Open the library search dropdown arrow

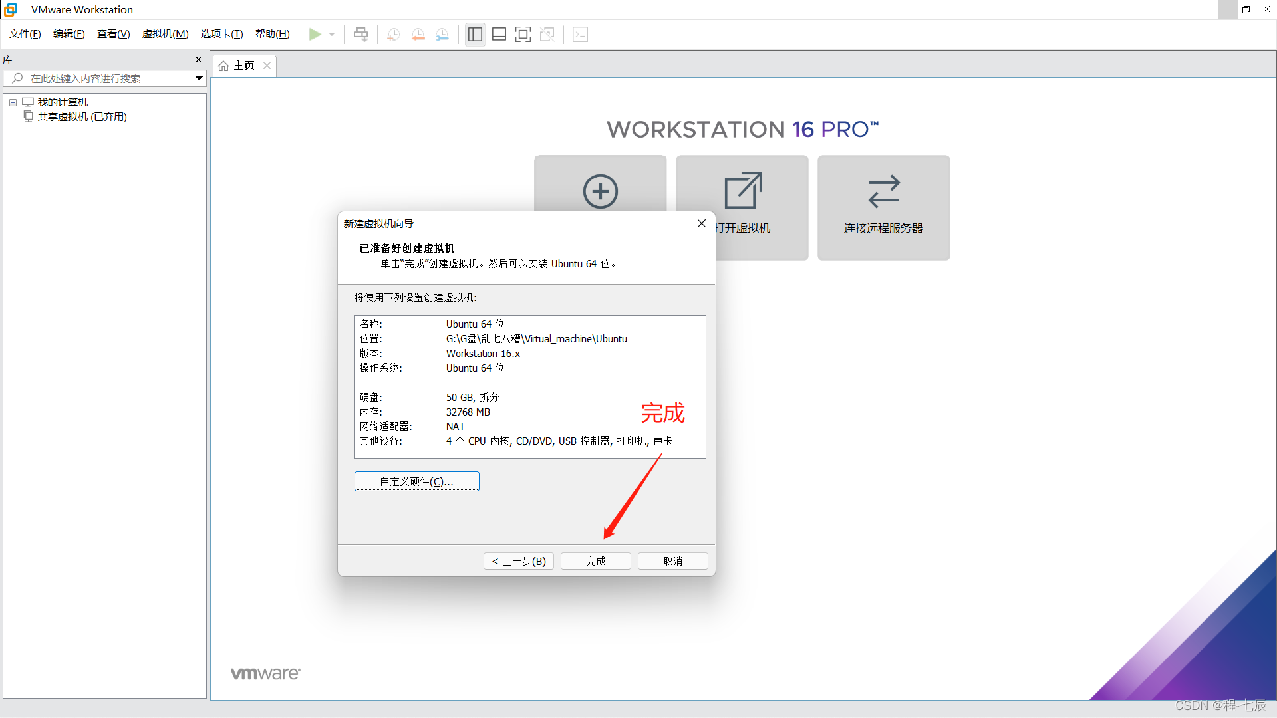[199, 78]
